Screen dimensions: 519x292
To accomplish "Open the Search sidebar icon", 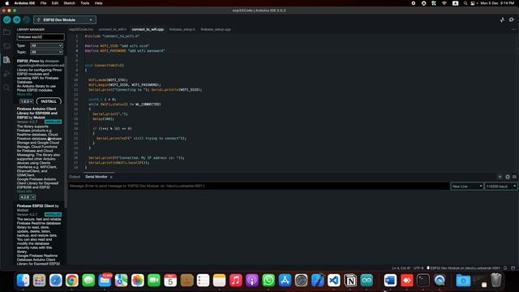I will click(x=6, y=88).
